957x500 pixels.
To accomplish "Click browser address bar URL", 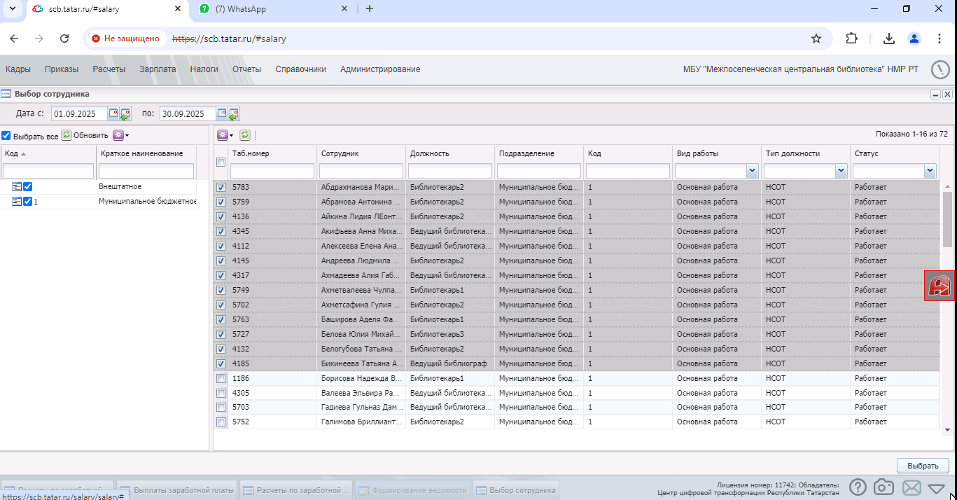I will [x=229, y=39].
